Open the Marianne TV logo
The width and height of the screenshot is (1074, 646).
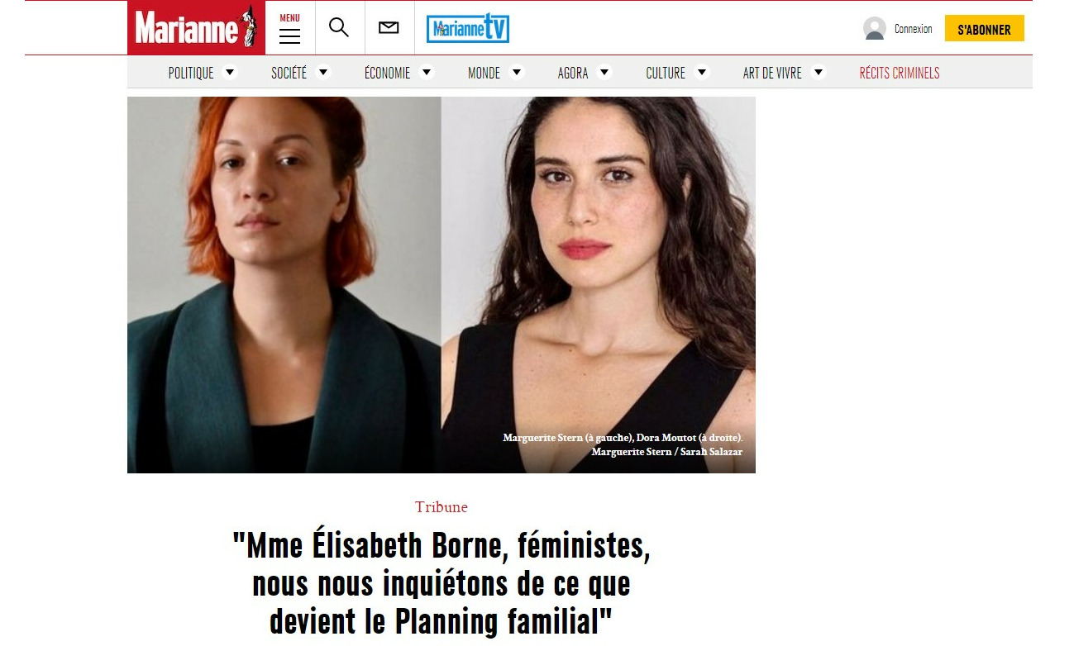[468, 28]
